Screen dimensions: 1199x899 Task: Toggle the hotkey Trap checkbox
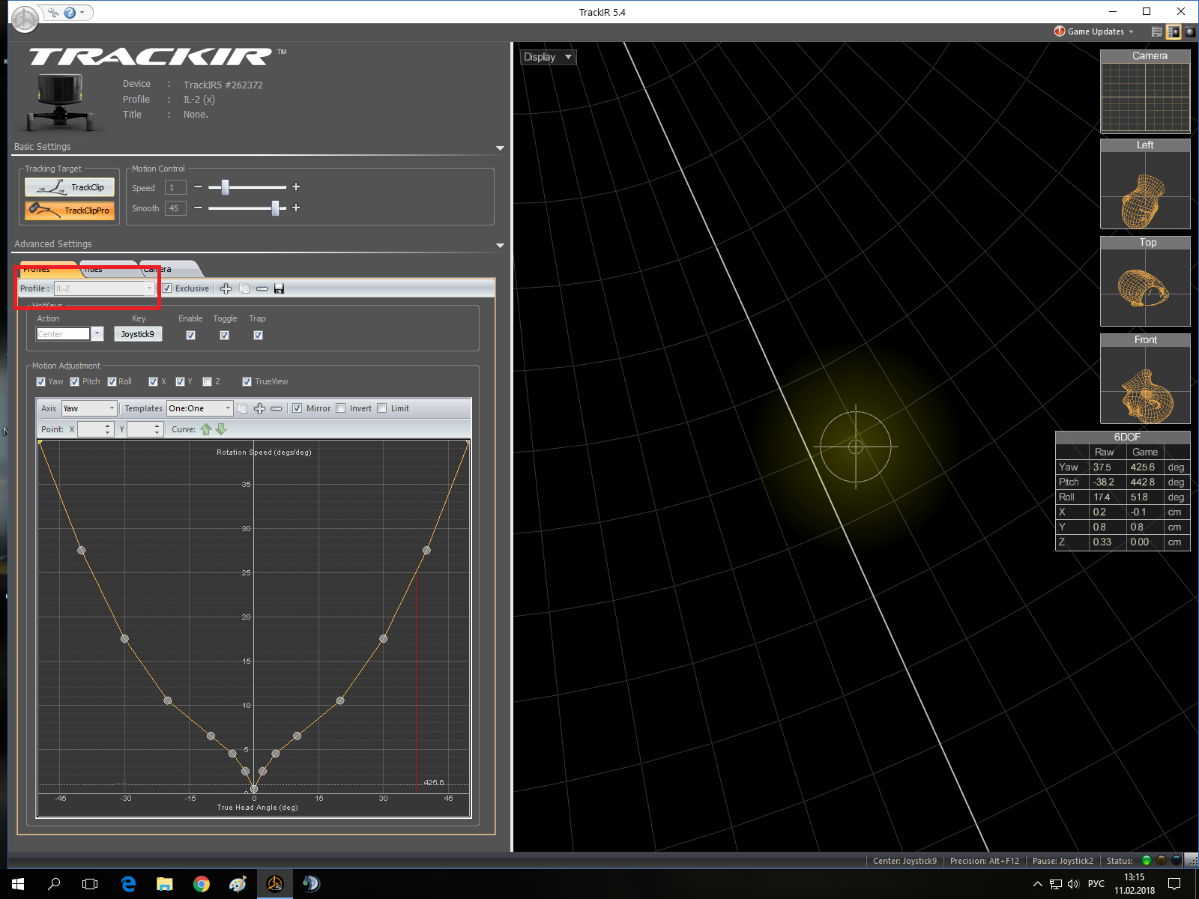click(x=258, y=335)
